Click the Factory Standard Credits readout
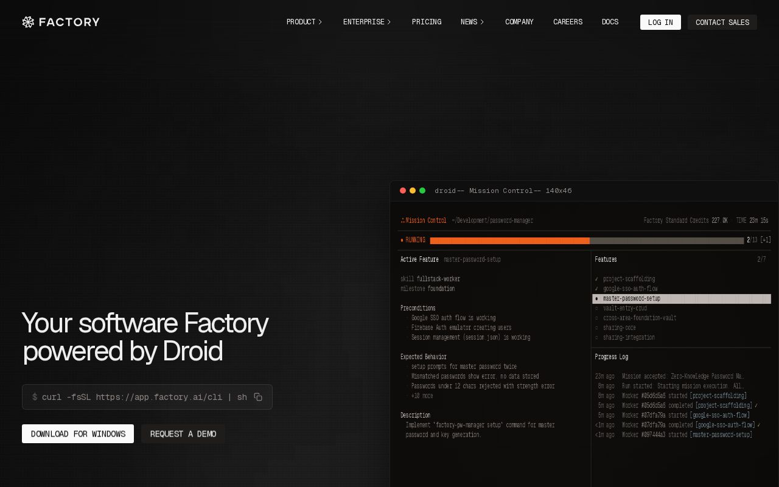This screenshot has height=487, width=779. [686, 220]
